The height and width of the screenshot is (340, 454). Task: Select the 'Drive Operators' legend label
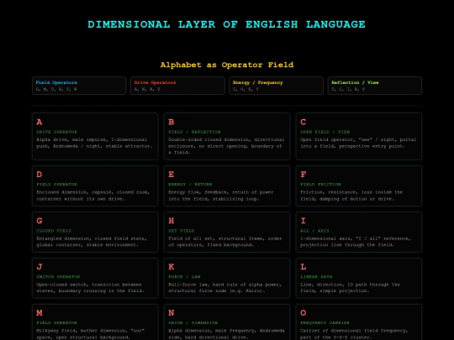click(x=155, y=82)
